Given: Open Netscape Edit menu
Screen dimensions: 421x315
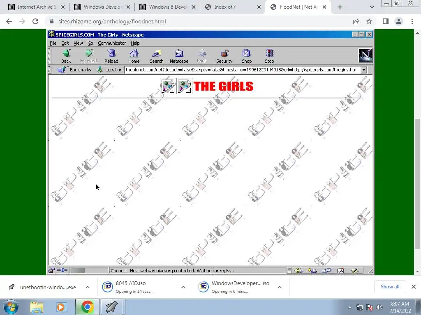Looking at the screenshot, I should pyautogui.click(x=65, y=43).
